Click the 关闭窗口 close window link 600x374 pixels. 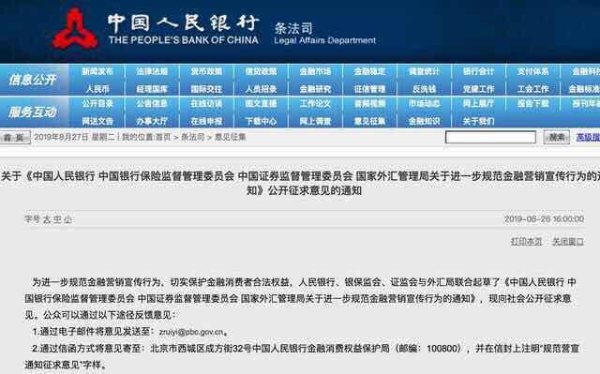click(568, 241)
